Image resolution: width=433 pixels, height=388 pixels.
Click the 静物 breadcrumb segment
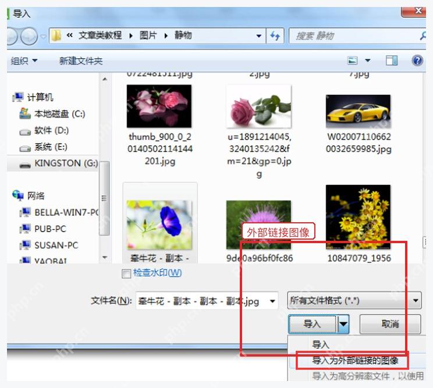coord(183,35)
